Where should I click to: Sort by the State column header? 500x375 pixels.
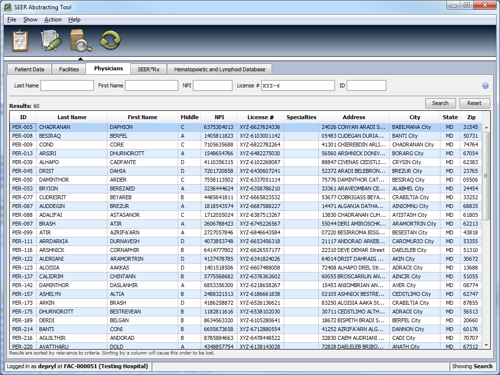pyautogui.click(x=450, y=117)
